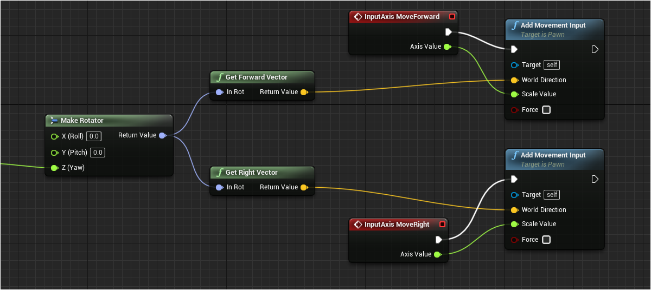This screenshot has height=290, width=651.
Task: Click the red delegate pin on InputAxis MoveRight
Action: pyautogui.click(x=442, y=225)
